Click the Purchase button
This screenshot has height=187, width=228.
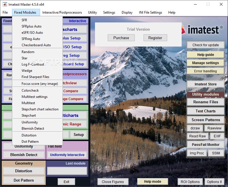click(x=121, y=38)
